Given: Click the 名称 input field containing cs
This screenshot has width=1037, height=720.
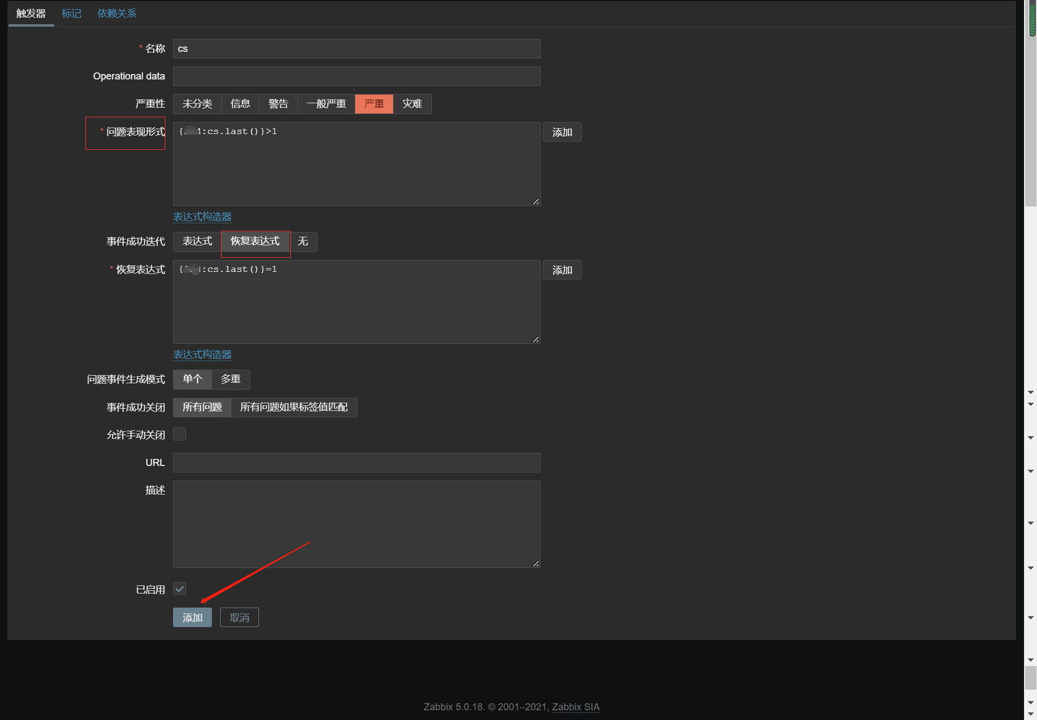Looking at the screenshot, I should point(356,49).
